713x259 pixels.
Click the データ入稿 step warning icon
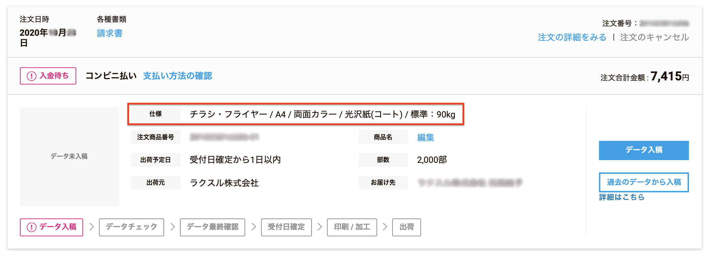click(31, 227)
